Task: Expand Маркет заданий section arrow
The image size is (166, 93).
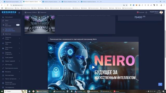Action: [x=19, y=61]
